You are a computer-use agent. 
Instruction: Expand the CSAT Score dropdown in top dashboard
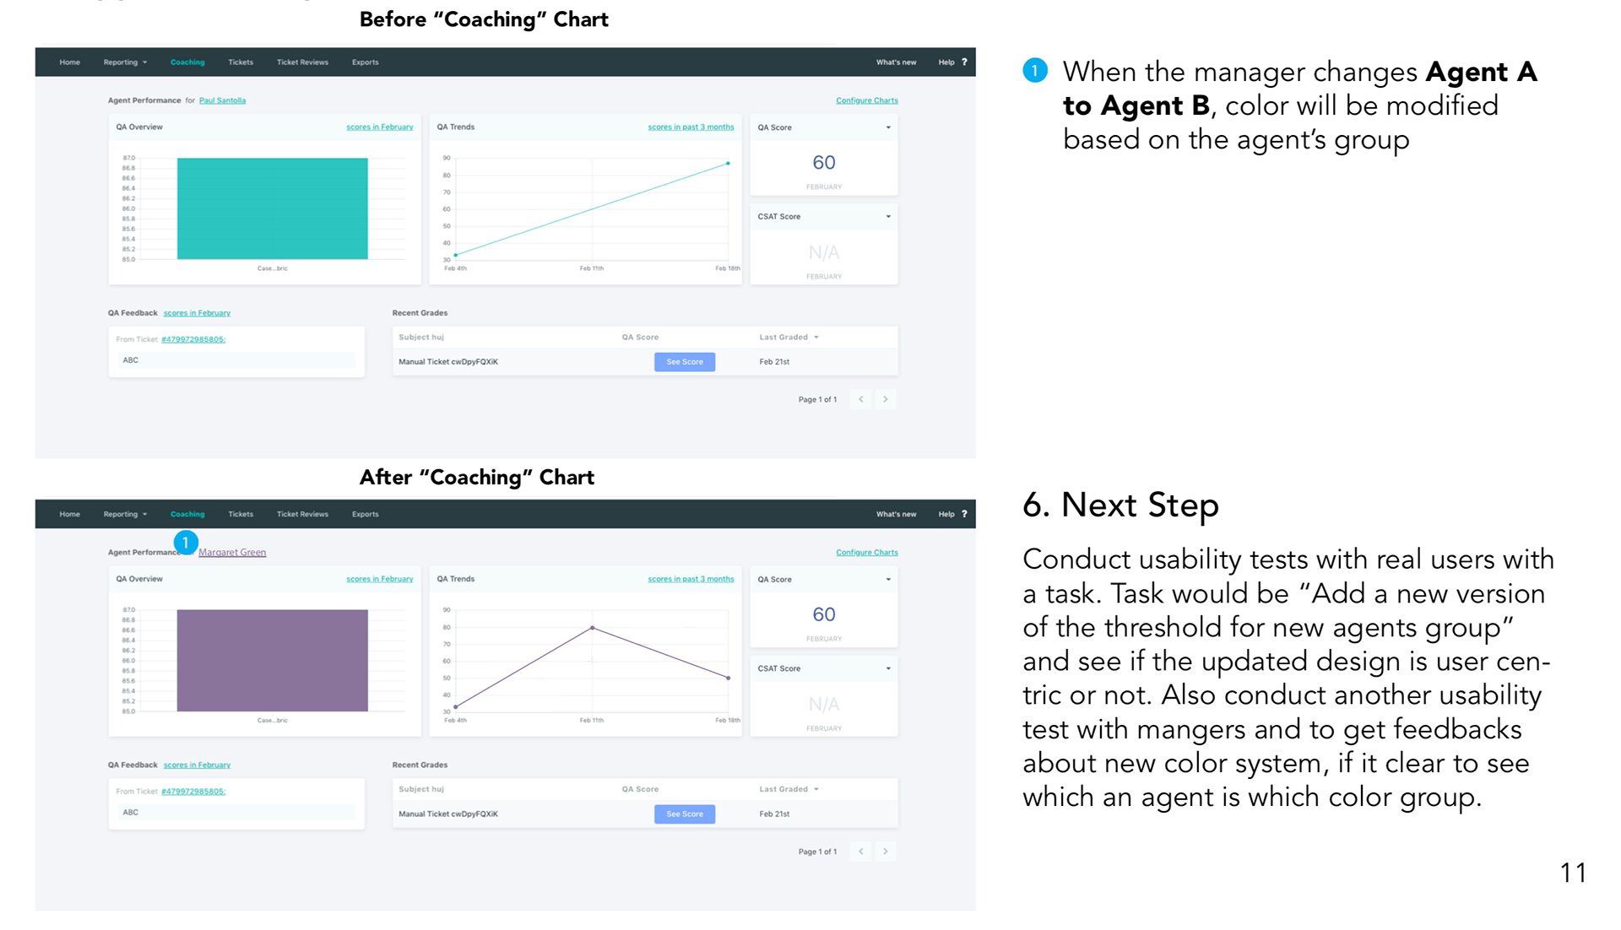[888, 217]
